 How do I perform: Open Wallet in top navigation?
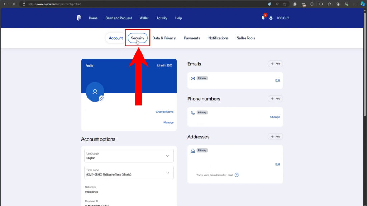pos(144,18)
